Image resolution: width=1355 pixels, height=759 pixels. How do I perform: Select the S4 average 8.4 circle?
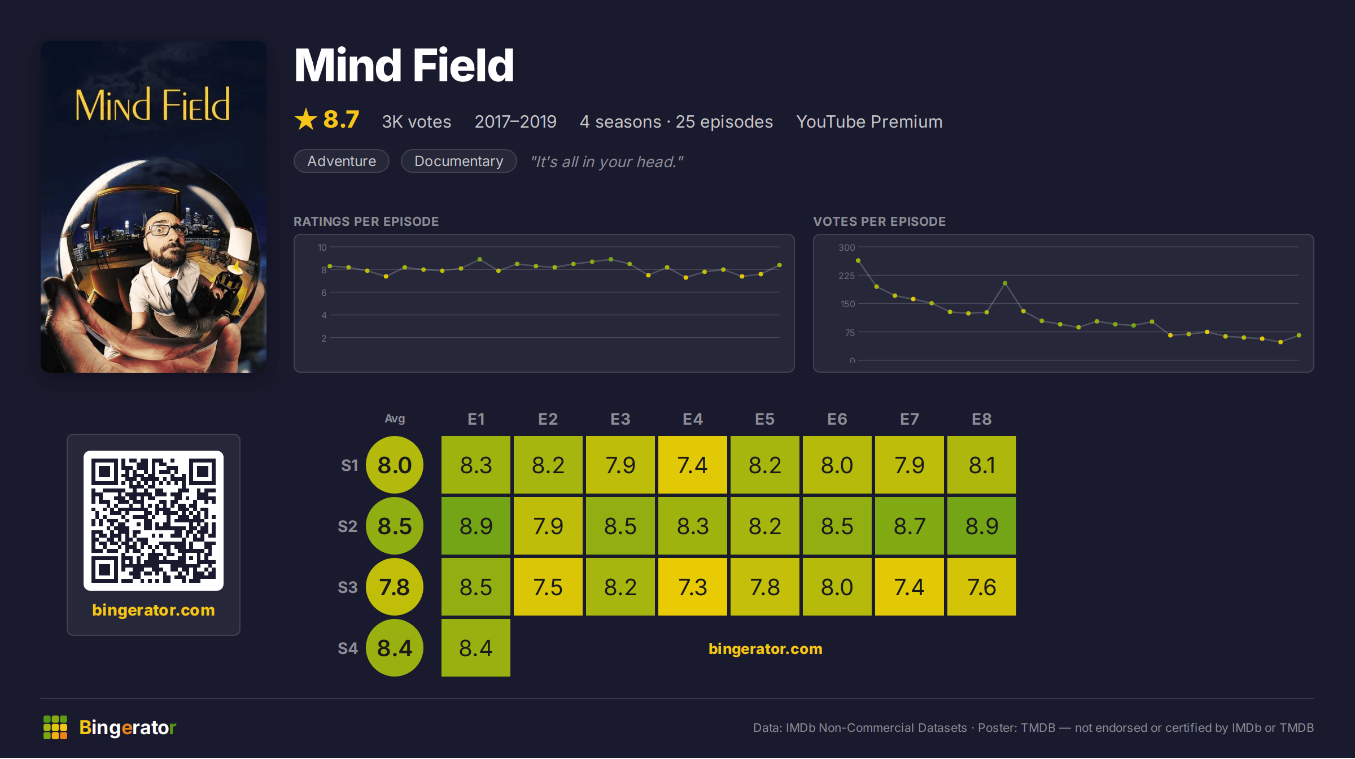click(395, 648)
